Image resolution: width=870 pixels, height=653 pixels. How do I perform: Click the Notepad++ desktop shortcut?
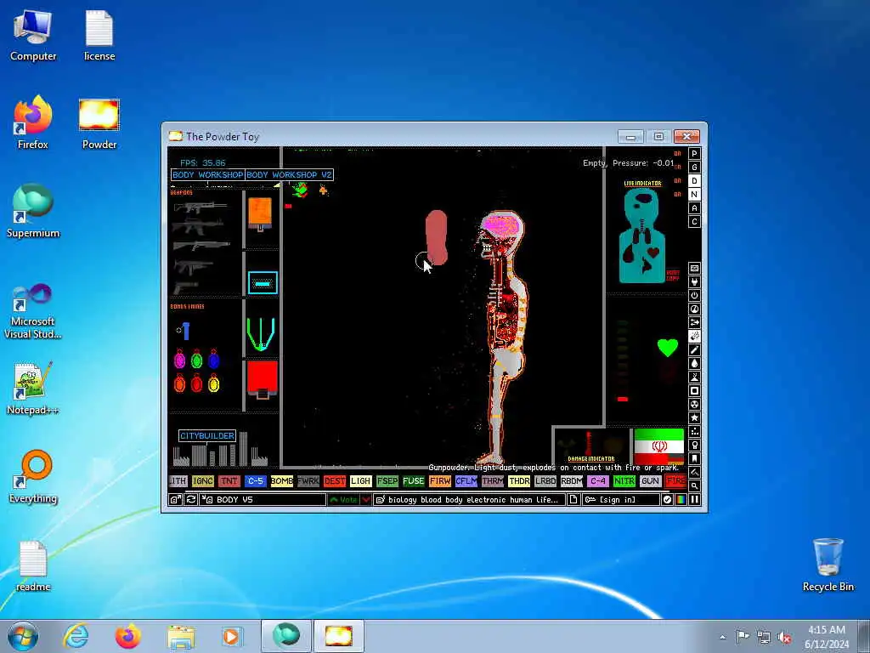click(x=33, y=388)
